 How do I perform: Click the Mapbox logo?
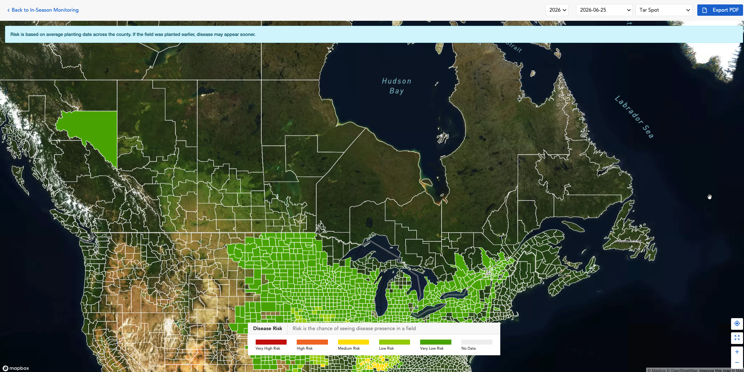point(16,368)
